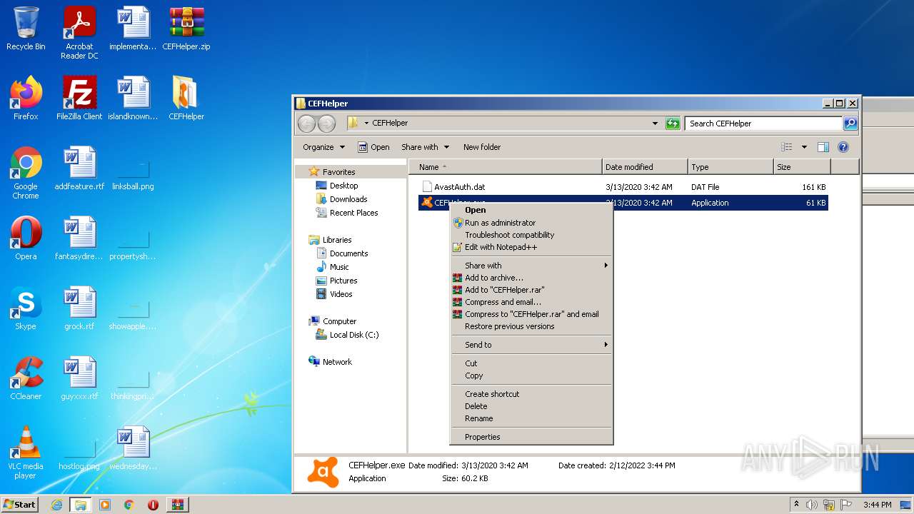Click the Start button

[20, 505]
